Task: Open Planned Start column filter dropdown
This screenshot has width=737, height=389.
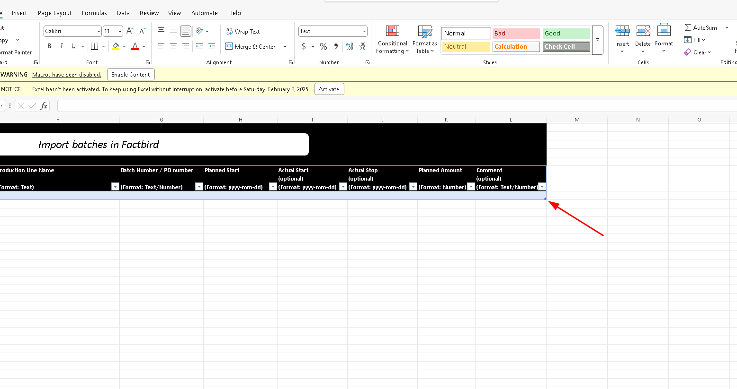Action: tap(273, 187)
